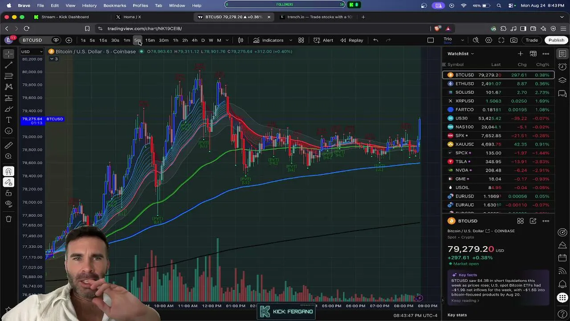The height and width of the screenshot is (321, 570).
Task: Expand the timeframe intervals dropdown arrow
Action: (x=227, y=40)
